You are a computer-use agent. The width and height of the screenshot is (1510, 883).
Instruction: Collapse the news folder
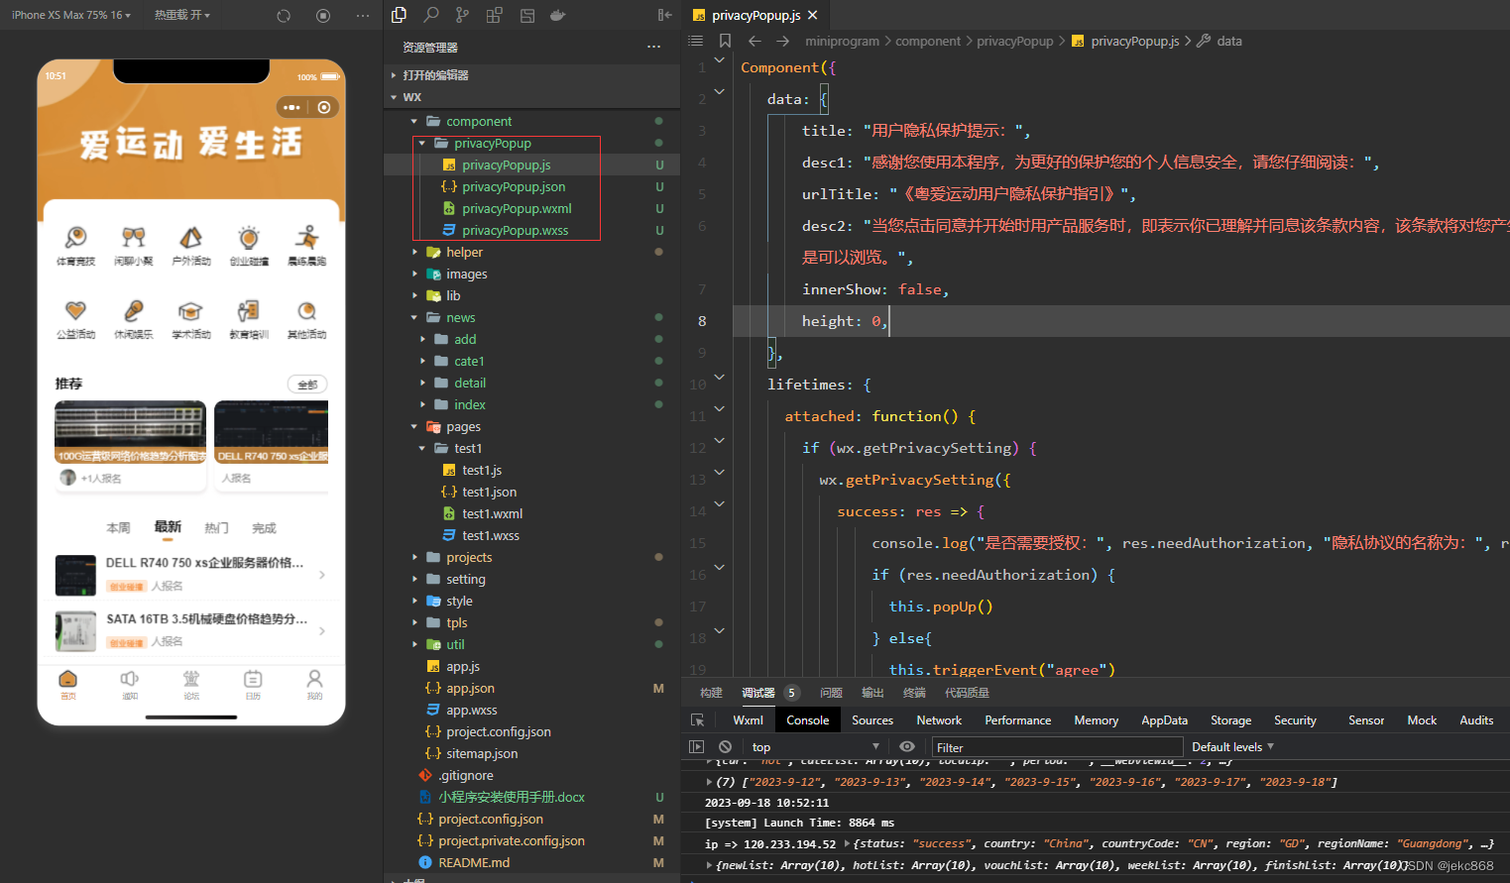[414, 318]
